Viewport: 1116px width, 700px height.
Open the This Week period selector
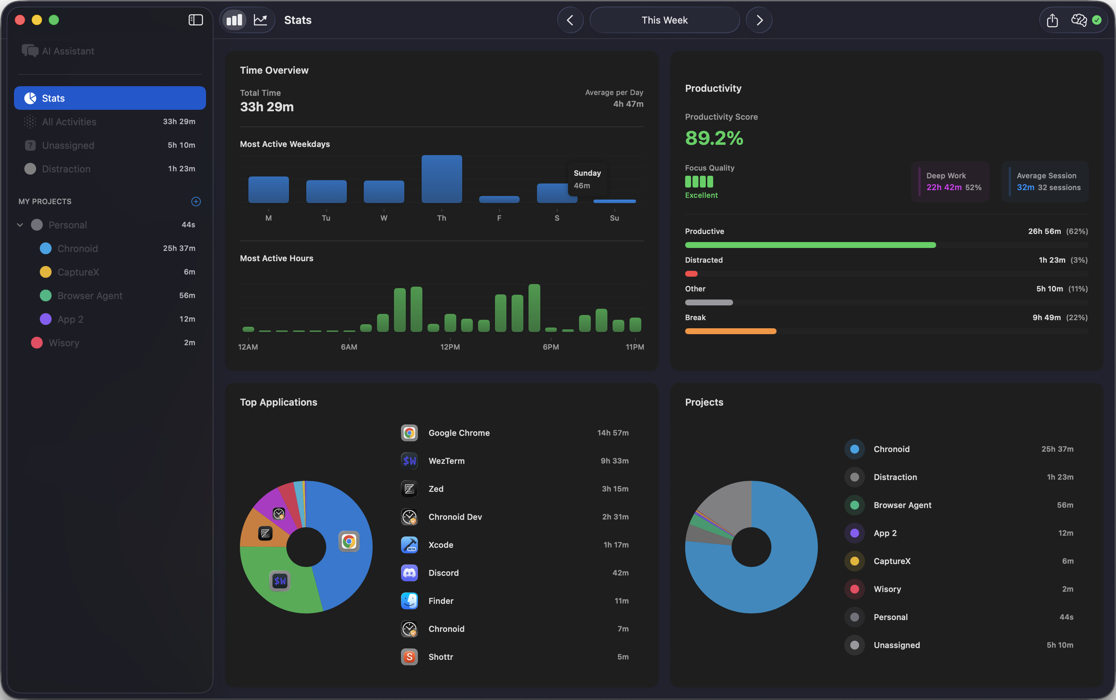(664, 20)
